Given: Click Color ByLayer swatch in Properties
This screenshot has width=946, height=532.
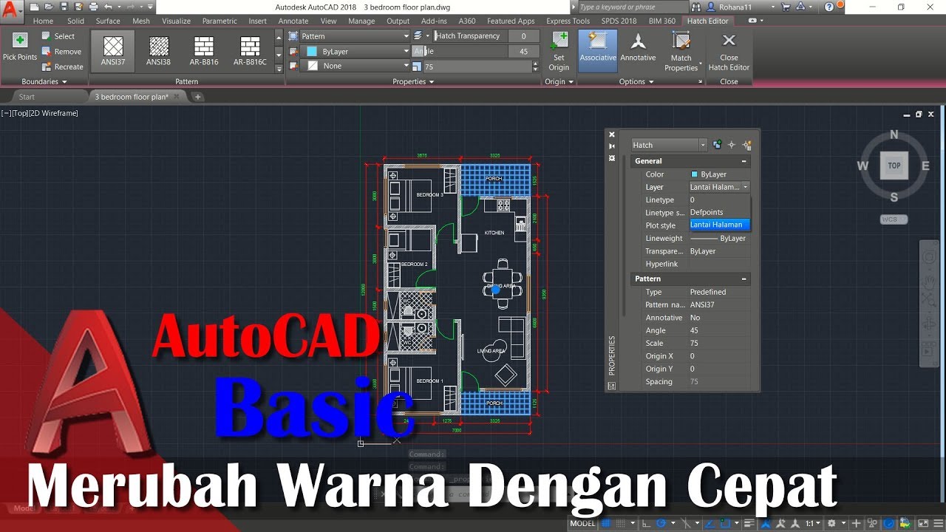Looking at the screenshot, I should (694, 174).
